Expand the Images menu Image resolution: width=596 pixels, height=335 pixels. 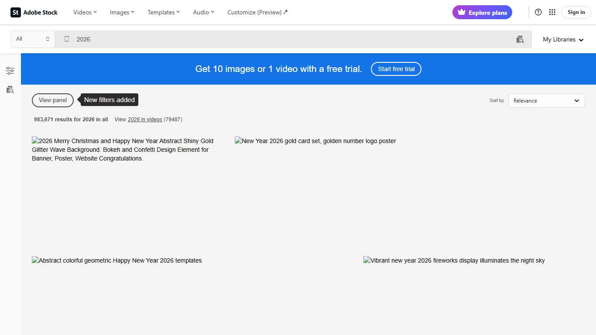coord(122,12)
